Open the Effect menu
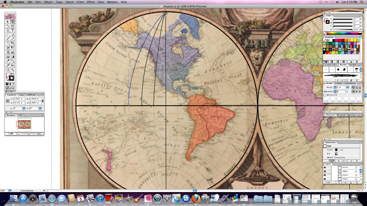 coord(91,2)
